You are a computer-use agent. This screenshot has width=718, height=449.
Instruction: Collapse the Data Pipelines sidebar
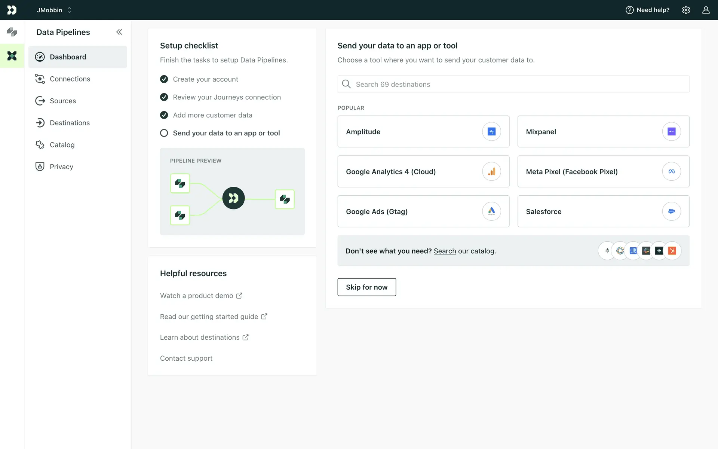pos(119,32)
